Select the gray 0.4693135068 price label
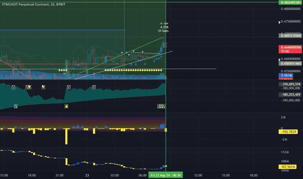Viewport: 303px width, 179px height. pyautogui.click(x=290, y=35)
